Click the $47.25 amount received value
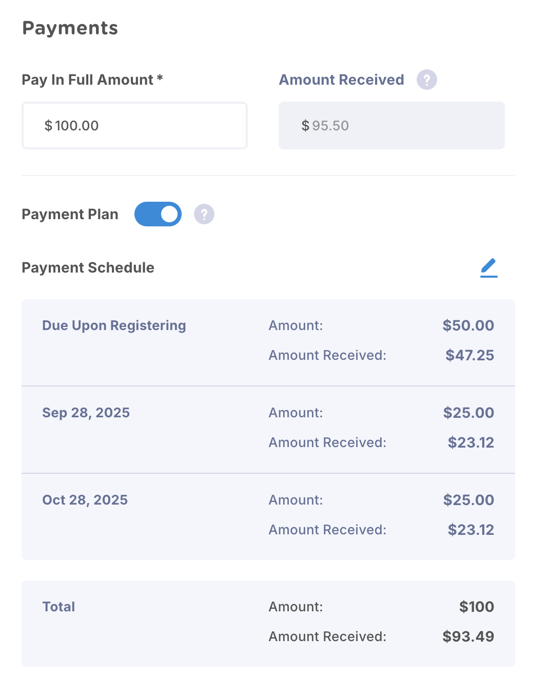The height and width of the screenshot is (695, 549). (x=470, y=355)
